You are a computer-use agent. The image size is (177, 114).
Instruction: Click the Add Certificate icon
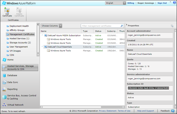click(7, 10)
